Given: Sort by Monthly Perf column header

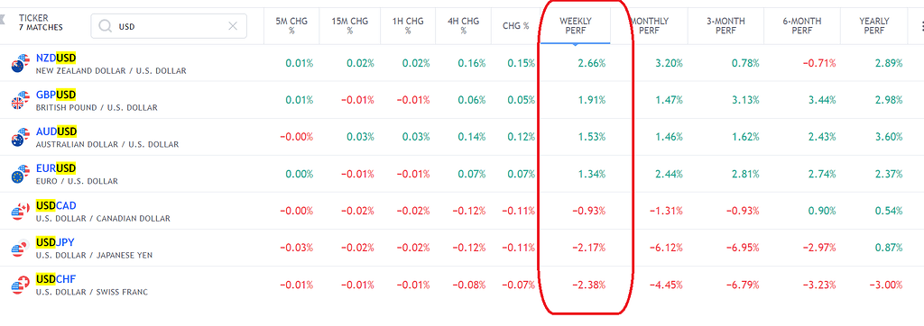Looking at the screenshot, I should click(x=649, y=26).
